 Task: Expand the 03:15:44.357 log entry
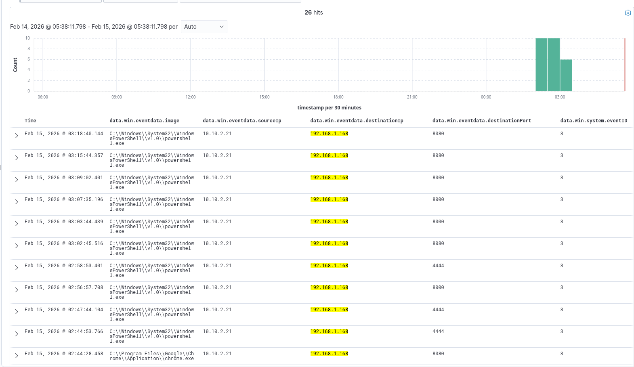tap(17, 158)
